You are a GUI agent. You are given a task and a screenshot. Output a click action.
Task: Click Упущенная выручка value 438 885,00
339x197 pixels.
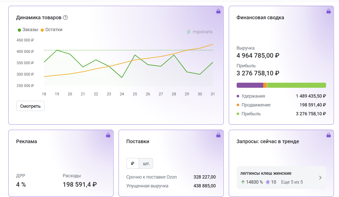204,186
